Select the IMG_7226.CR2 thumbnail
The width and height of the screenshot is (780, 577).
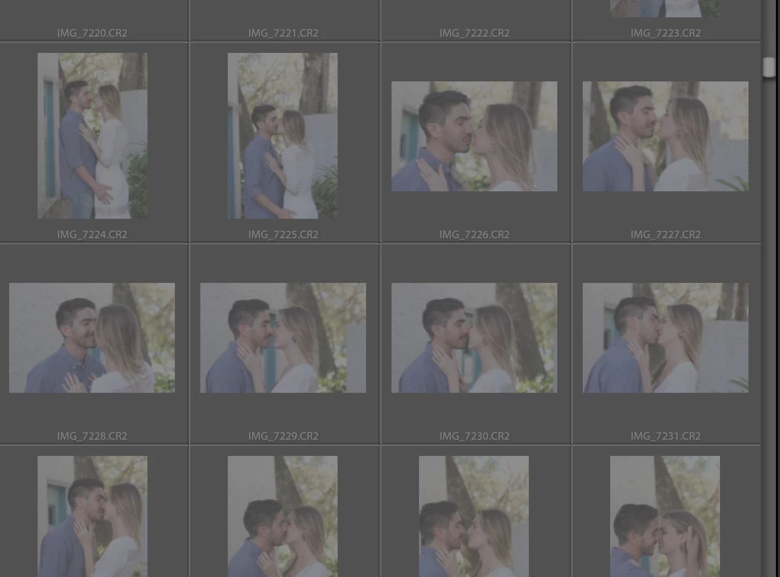click(474, 136)
